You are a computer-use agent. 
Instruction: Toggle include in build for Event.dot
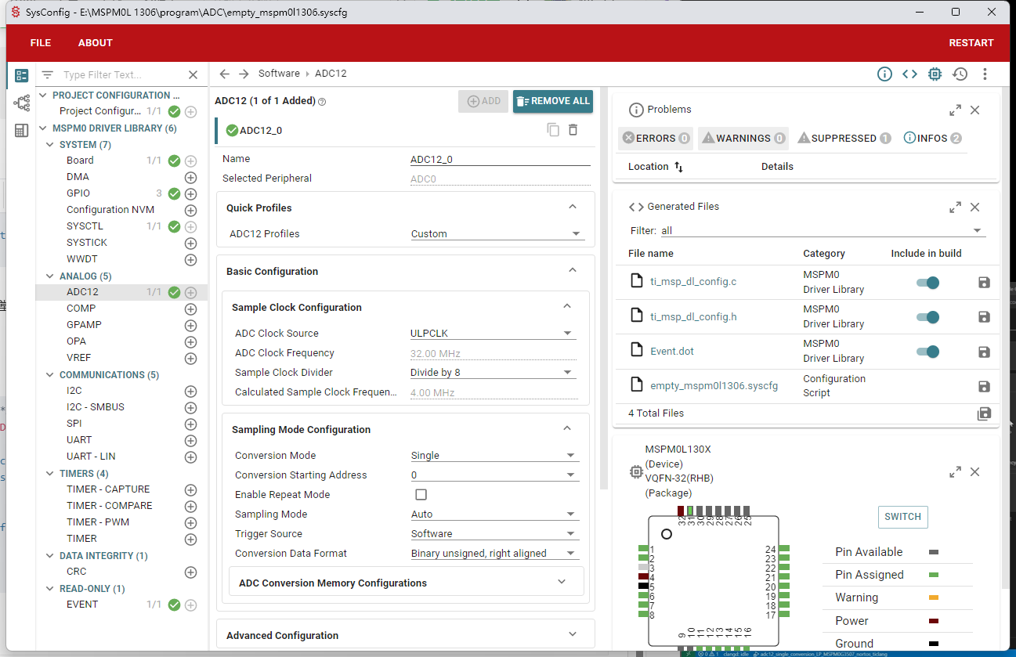tap(928, 352)
